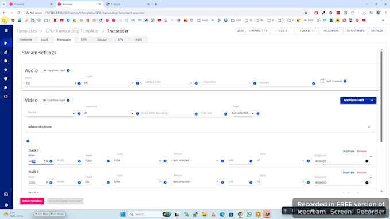Image resolution: width=390 pixels, height=219 pixels.
Task: Open the Streams play icon in sidebar
Action: coord(6,43)
